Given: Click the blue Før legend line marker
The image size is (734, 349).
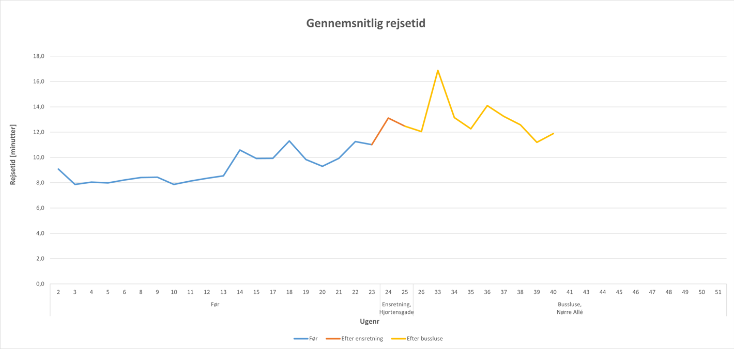Looking at the screenshot, I should click(x=301, y=339).
